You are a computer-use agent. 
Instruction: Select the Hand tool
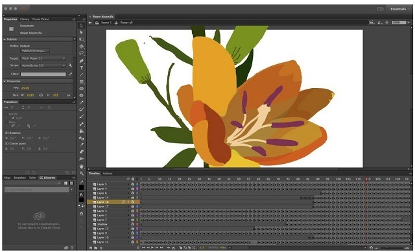(81, 166)
